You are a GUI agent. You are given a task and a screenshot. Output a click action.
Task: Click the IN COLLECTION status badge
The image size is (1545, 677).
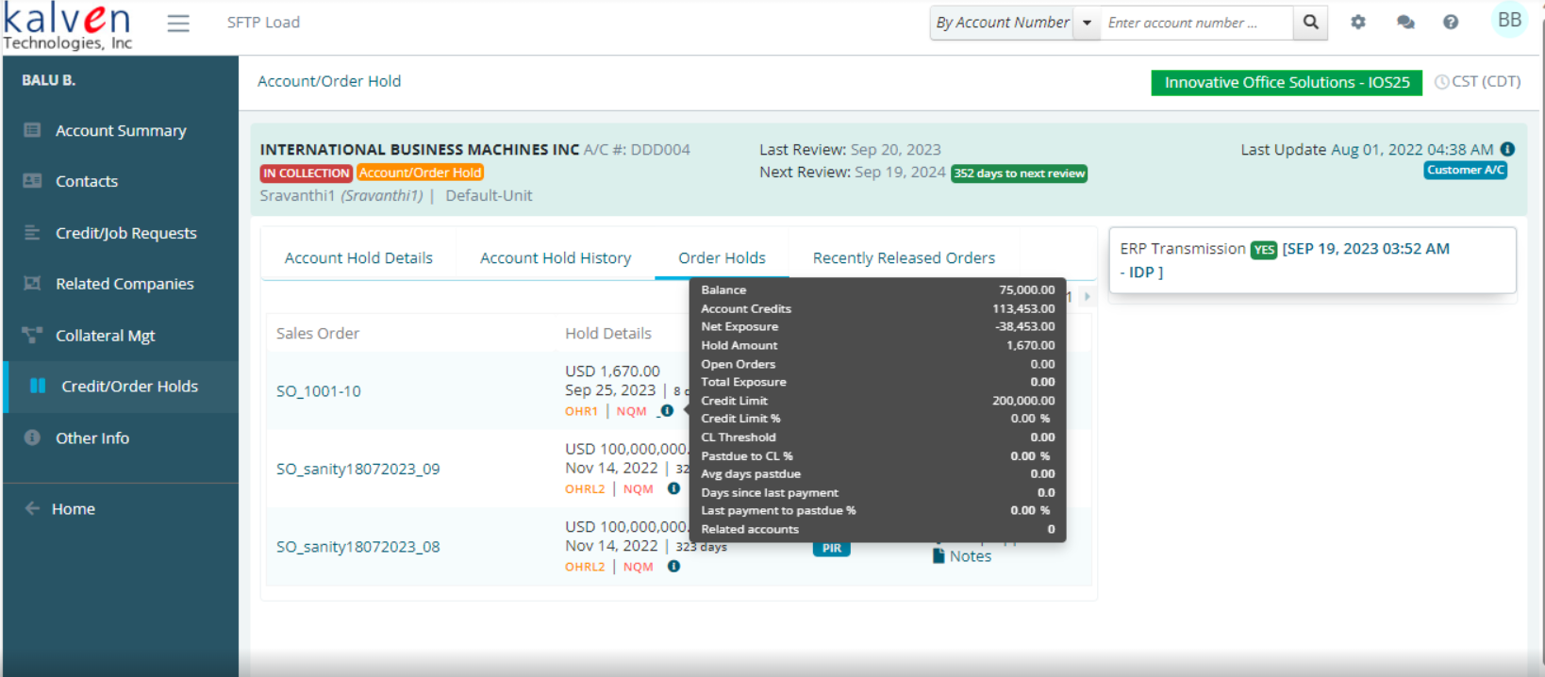tap(307, 173)
